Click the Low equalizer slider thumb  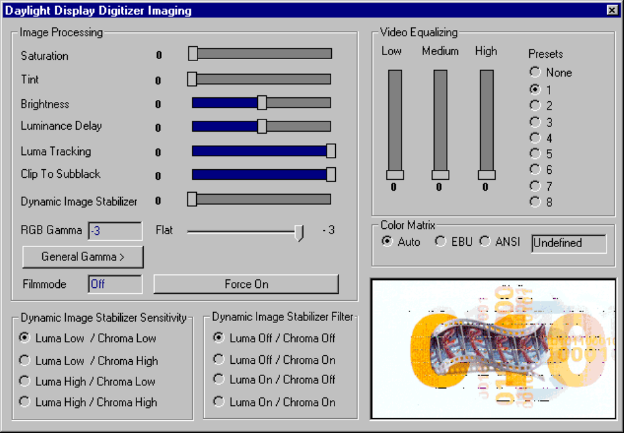395,175
